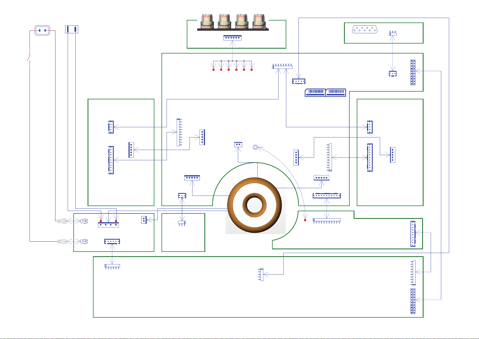Click the two-blade plug symbol beside mains inlet
The width and height of the screenshot is (479, 339).
tap(72, 29)
